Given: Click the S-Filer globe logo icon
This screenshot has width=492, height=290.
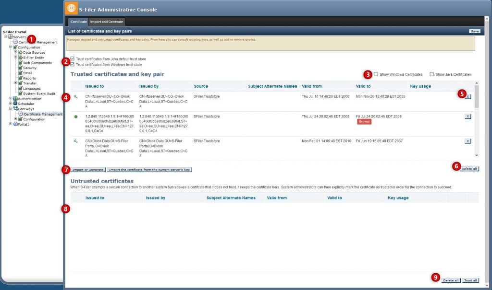Looking at the screenshot, I should (71, 8).
